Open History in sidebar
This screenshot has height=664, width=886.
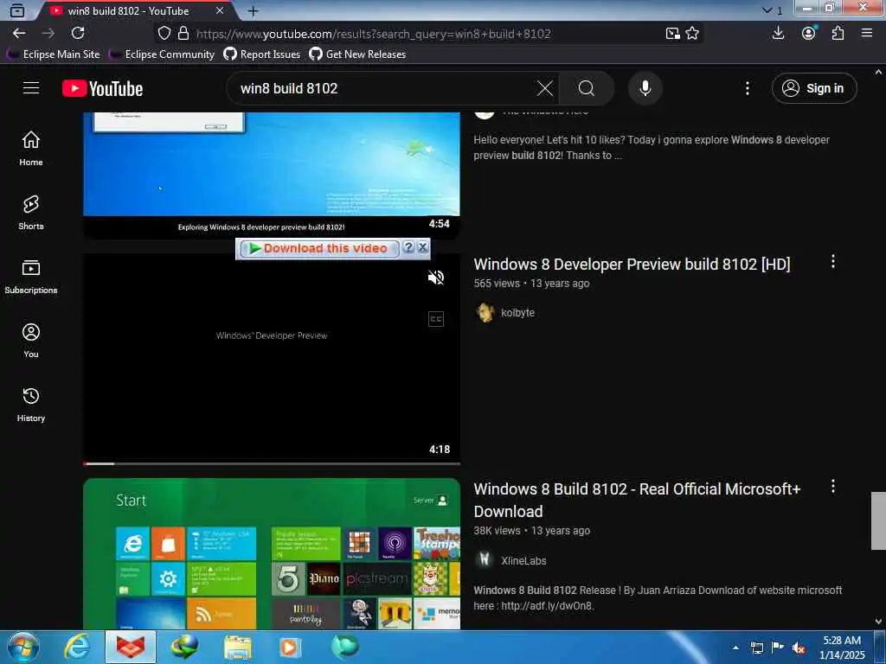(x=31, y=405)
